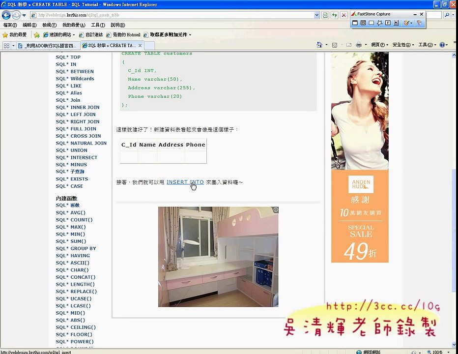Open FastStone Capture settings icon

pos(420,23)
